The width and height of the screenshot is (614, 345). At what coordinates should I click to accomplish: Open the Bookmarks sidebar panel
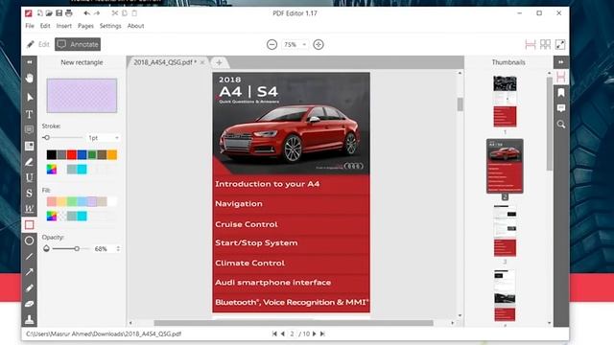coord(560,92)
